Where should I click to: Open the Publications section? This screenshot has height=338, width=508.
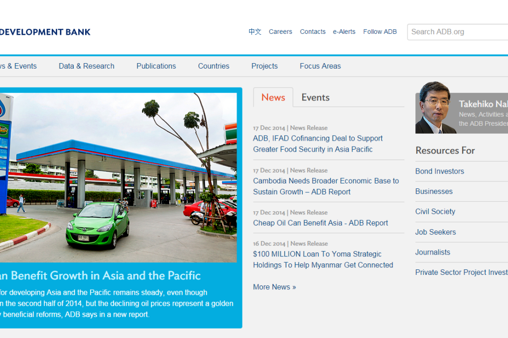tap(156, 66)
